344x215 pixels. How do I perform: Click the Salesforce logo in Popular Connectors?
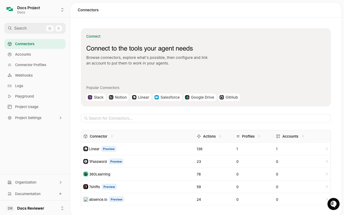point(157,97)
